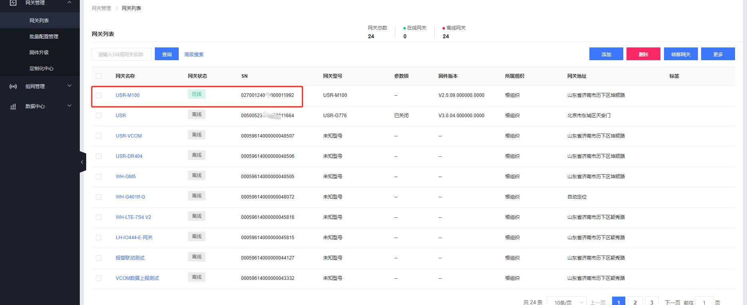Click the red 删除 button
747x305 pixels.
[x=643, y=54]
